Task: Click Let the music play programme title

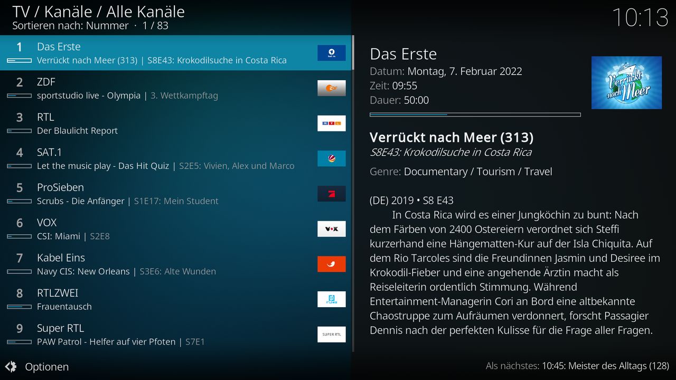Action: click(x=103, y=166)
